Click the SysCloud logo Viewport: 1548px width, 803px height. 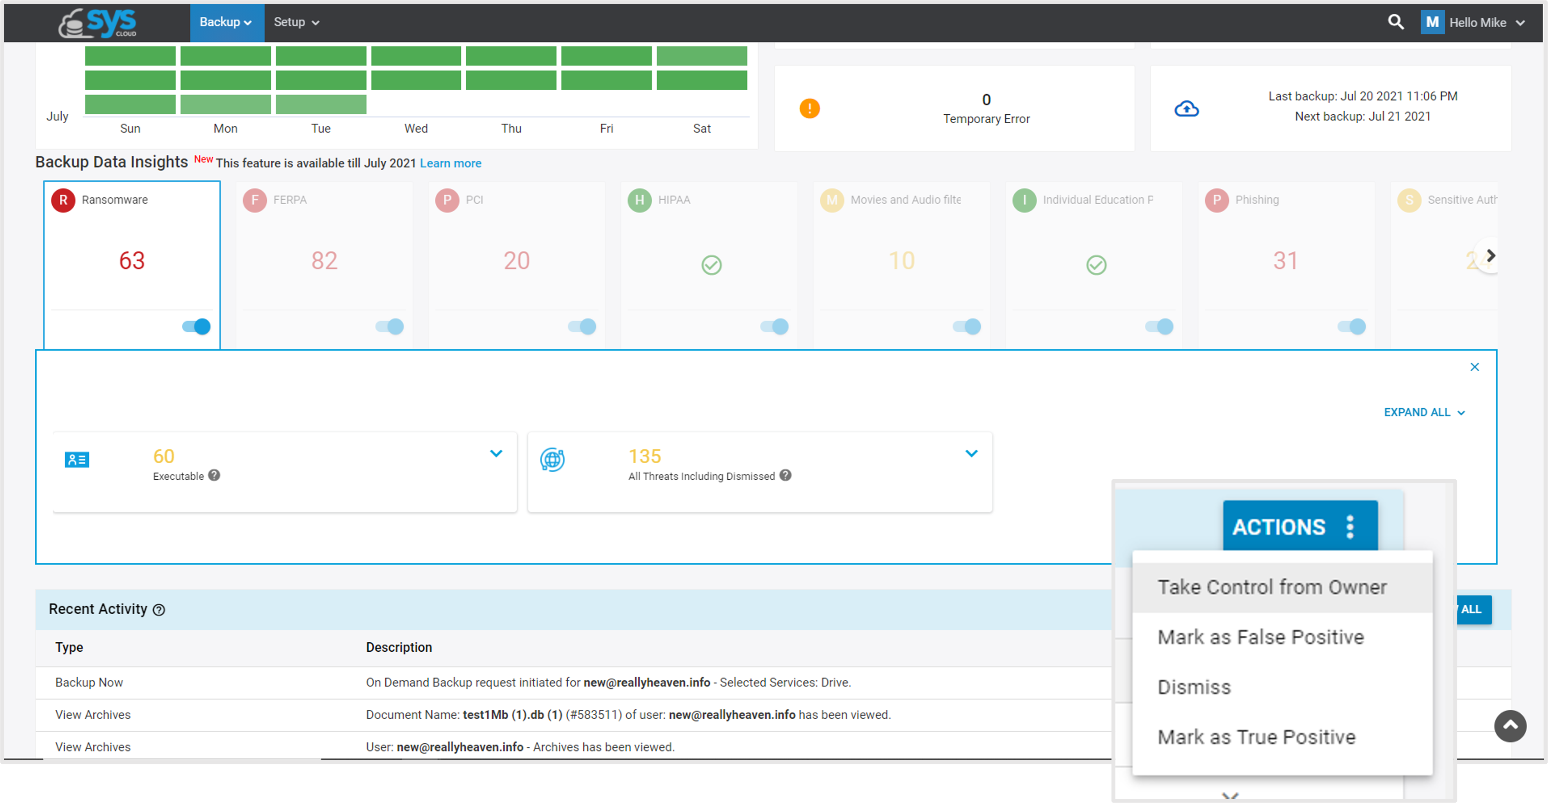coord(96,23)
